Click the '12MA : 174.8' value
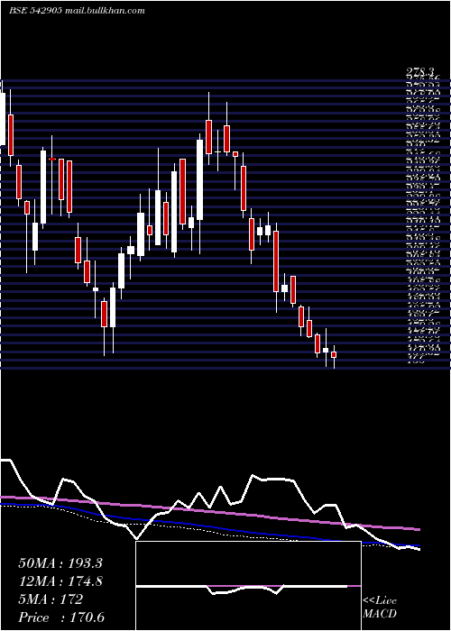 pyautogui.click(x=60, y=581)
